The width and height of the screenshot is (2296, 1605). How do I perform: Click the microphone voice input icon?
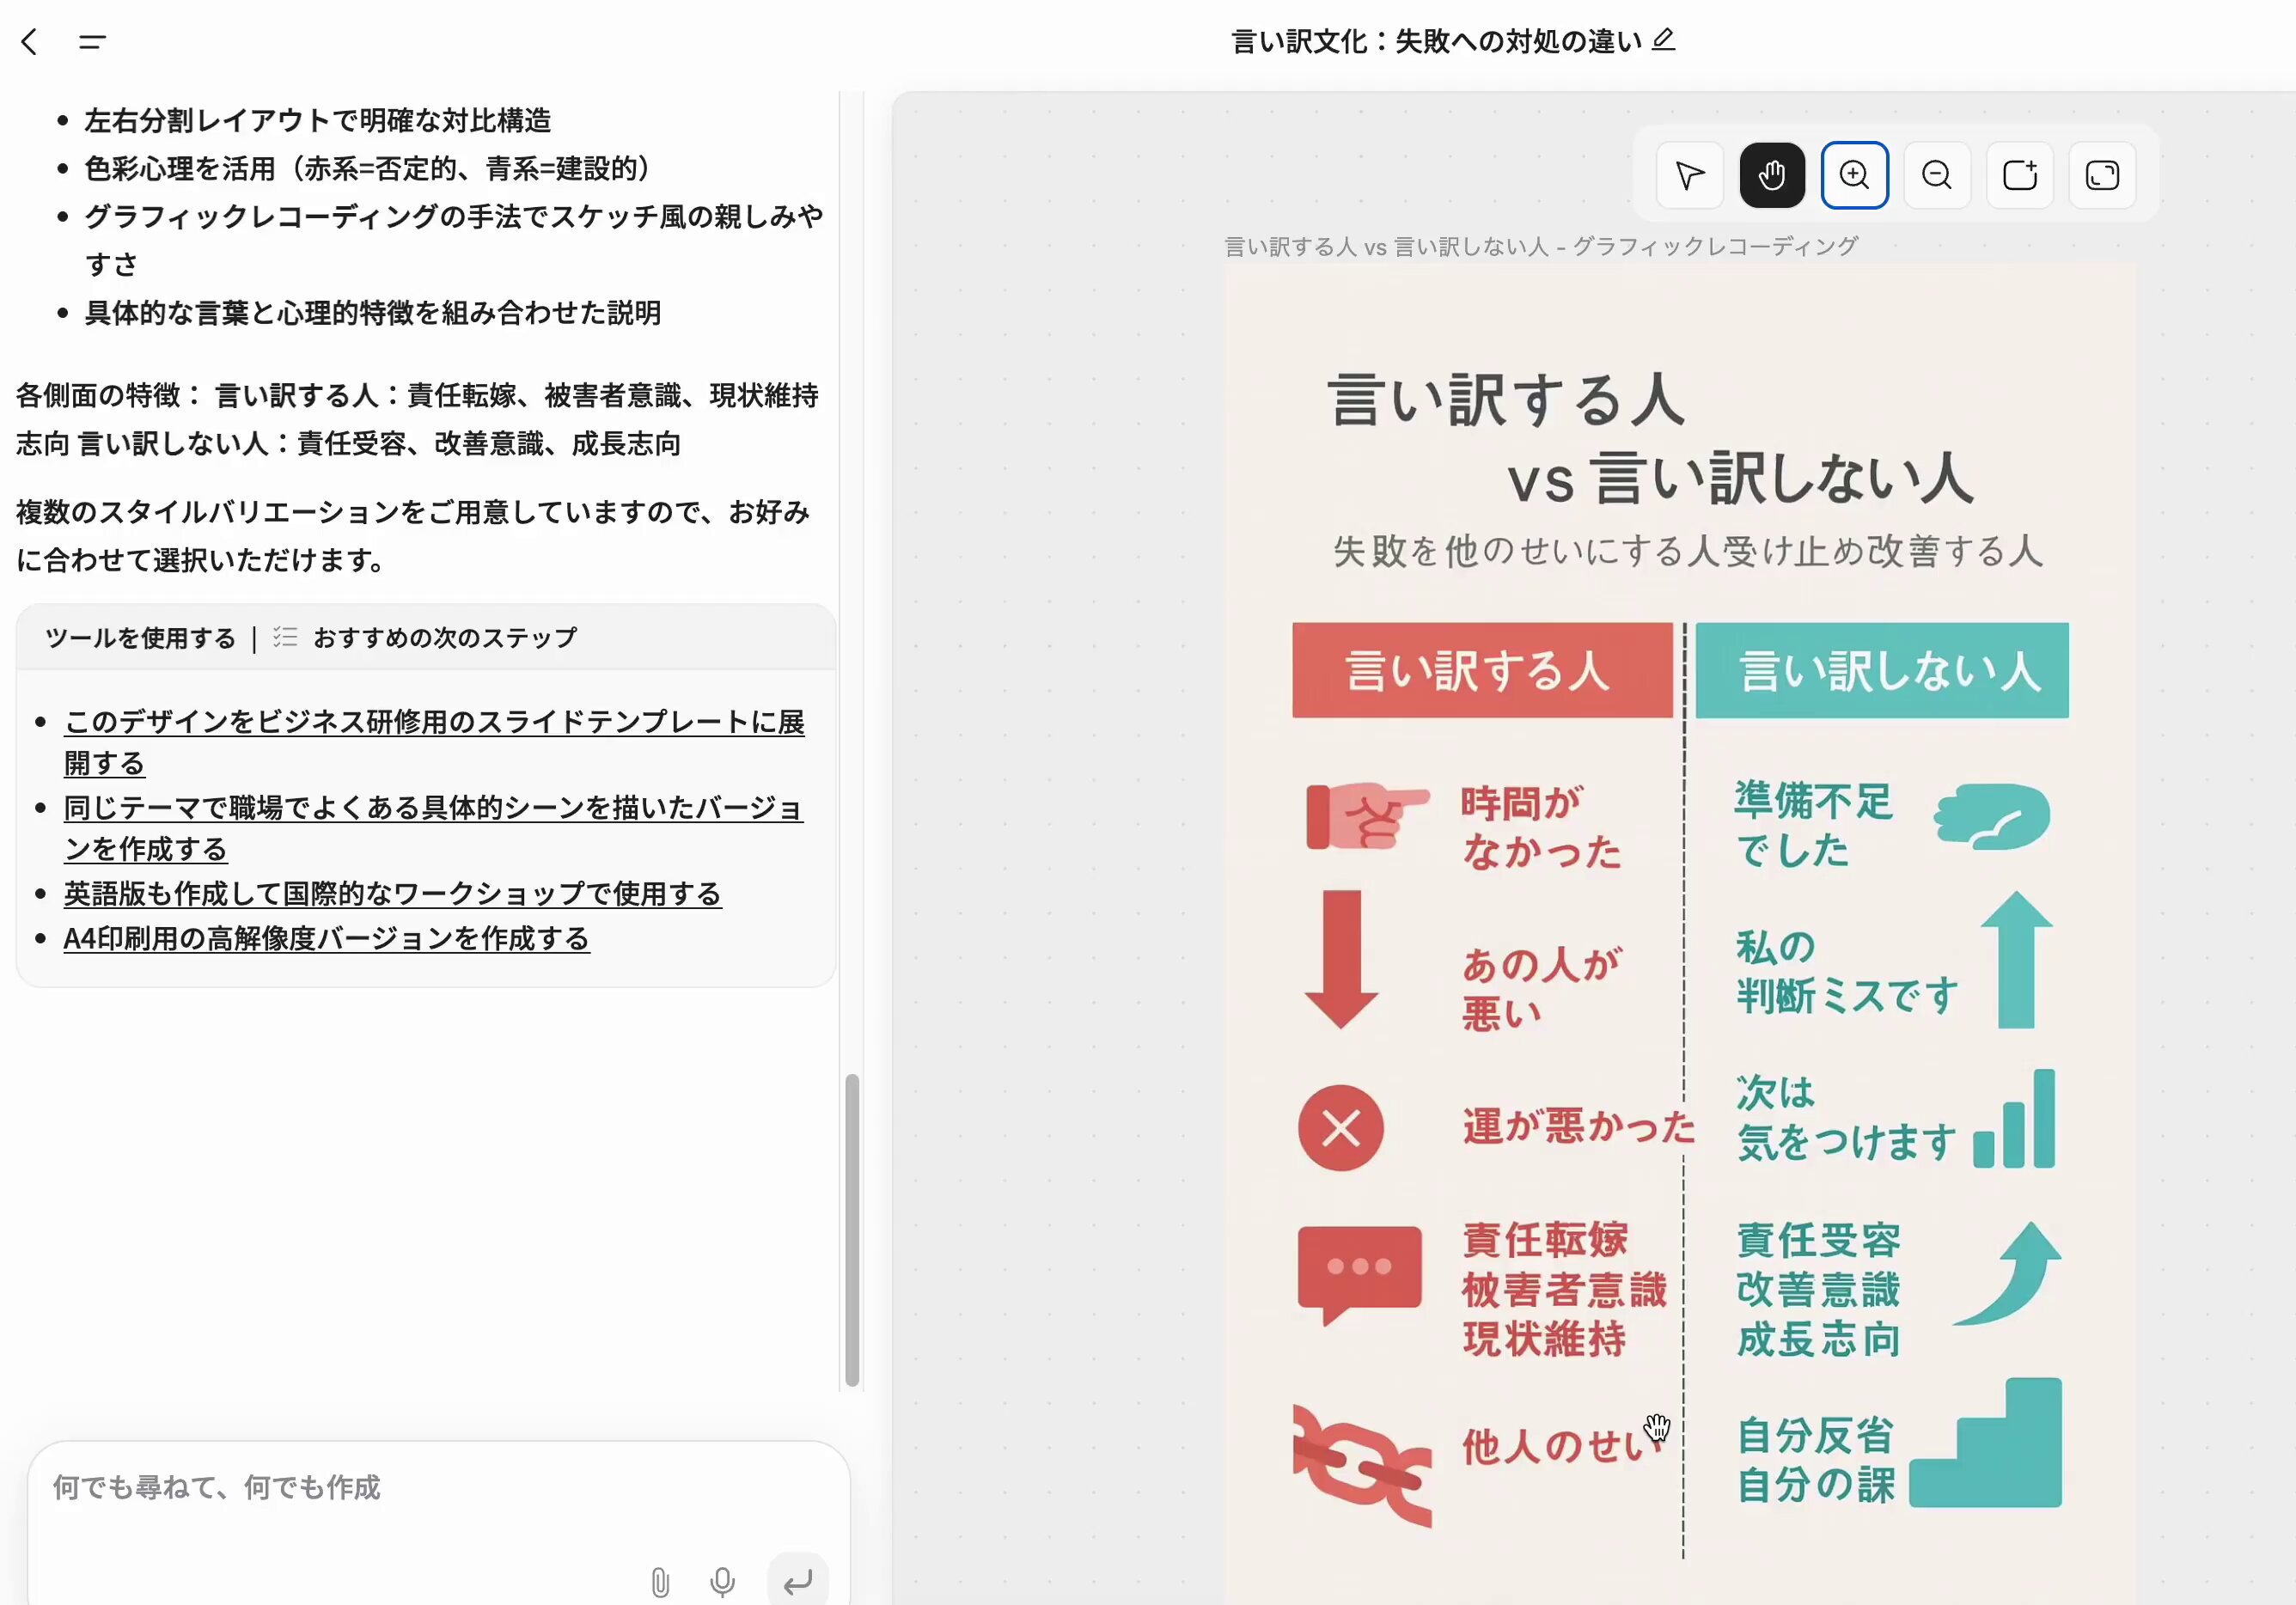tap(722, 1582)
